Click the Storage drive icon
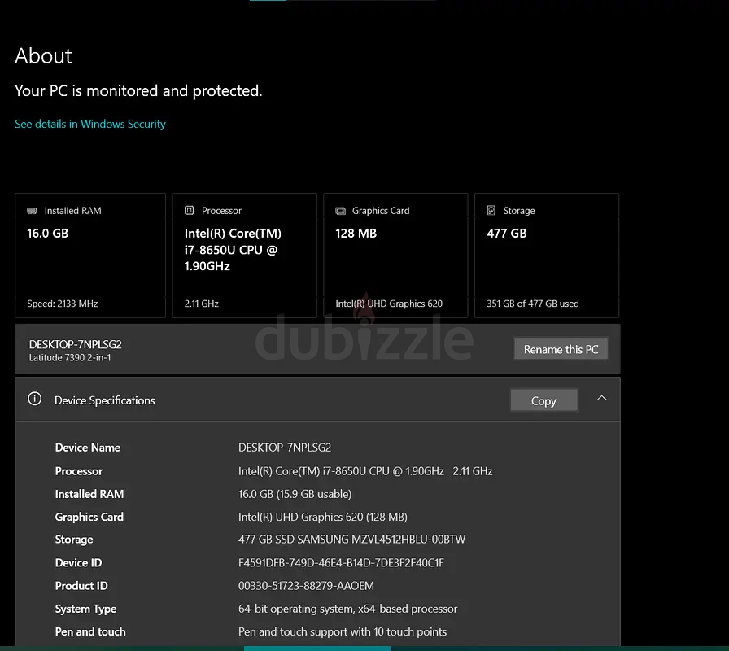The width and height of the screenshot is (729, 651). pos(491,210)
